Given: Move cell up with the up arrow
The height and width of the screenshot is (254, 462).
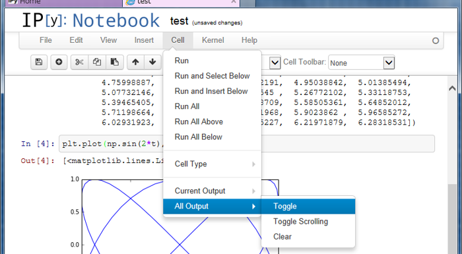Looking at the screenshot, I should pyautogui.click(x=135, y=62).
